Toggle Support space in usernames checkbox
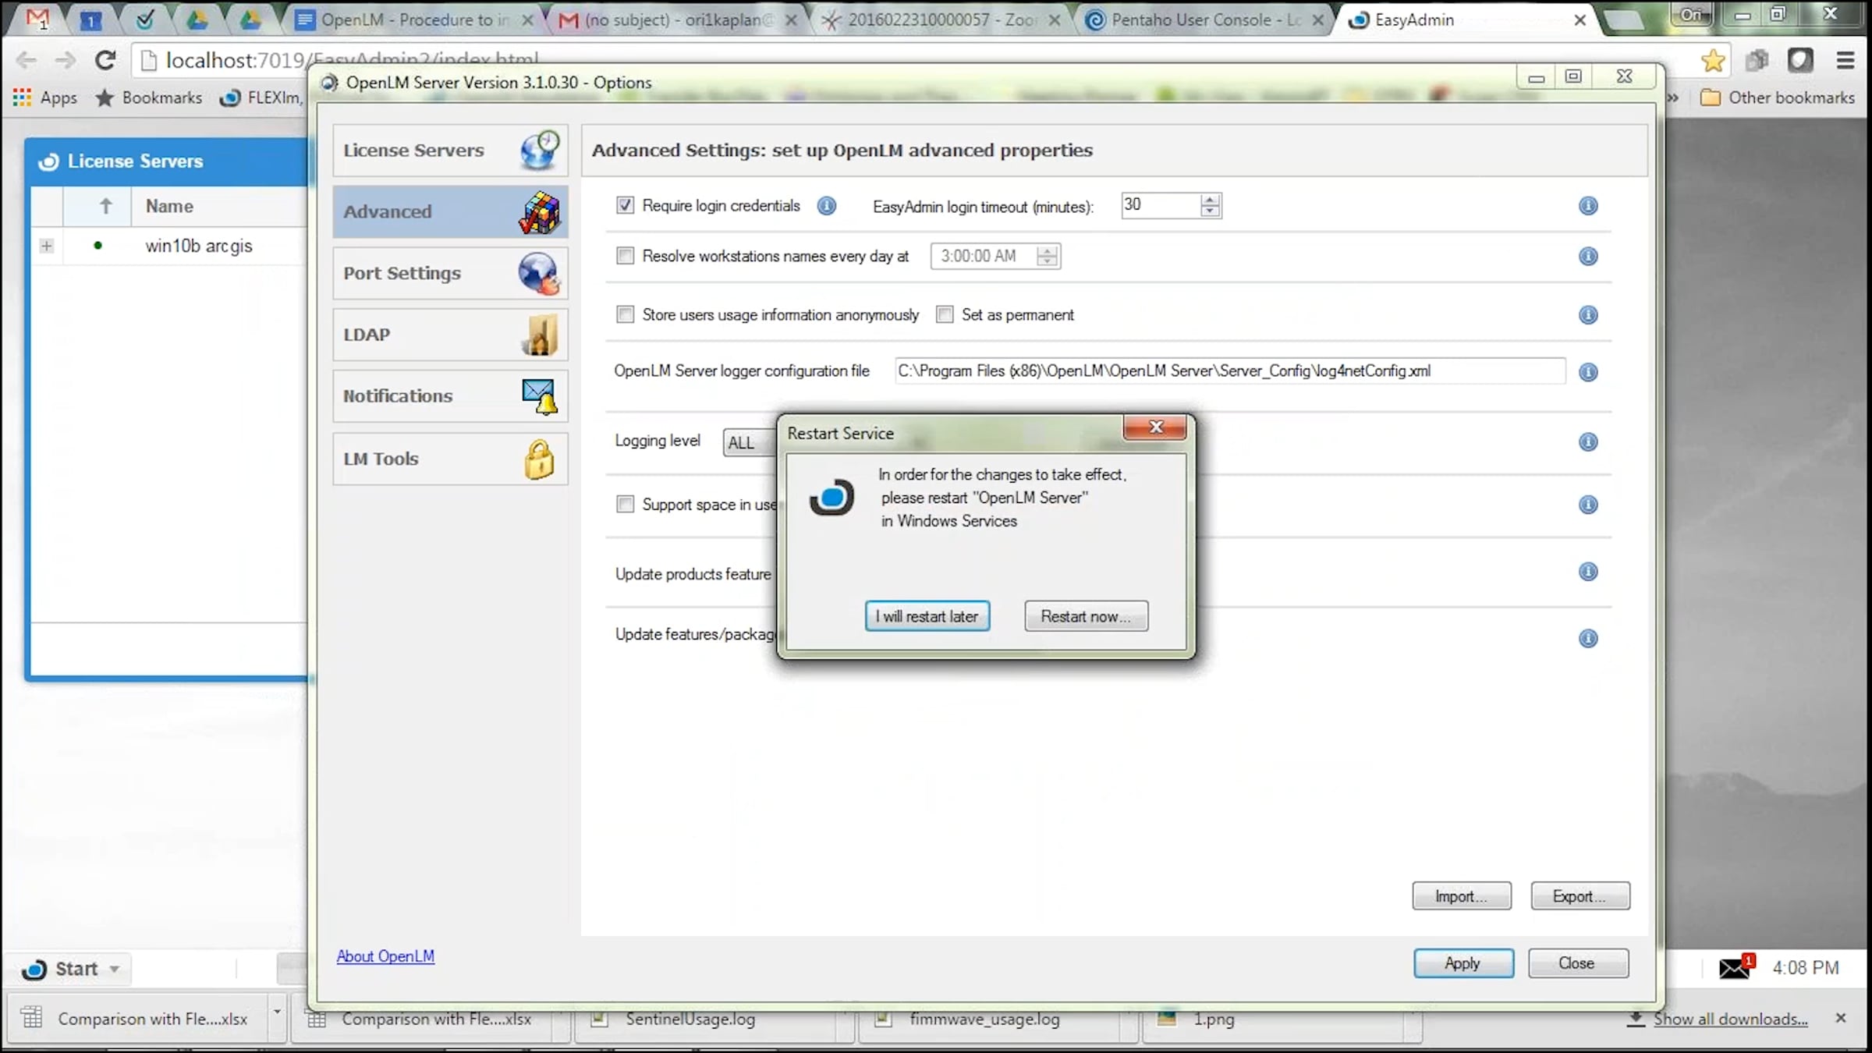This screenshot has width=1872, height=1053. point(625,504)
